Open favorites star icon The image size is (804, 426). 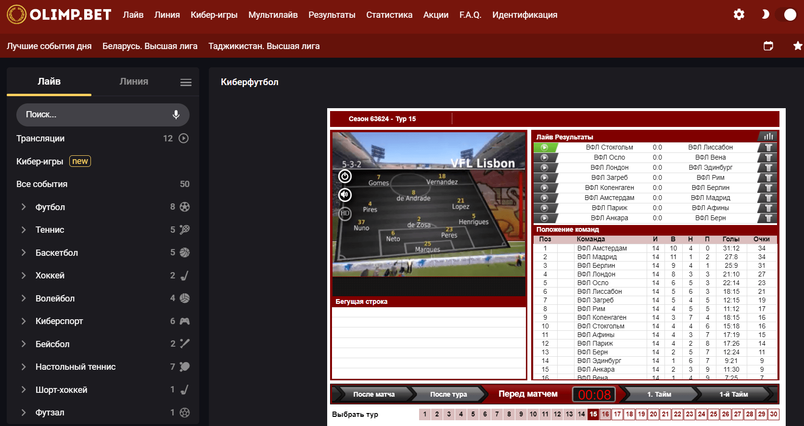coord(798,46)
